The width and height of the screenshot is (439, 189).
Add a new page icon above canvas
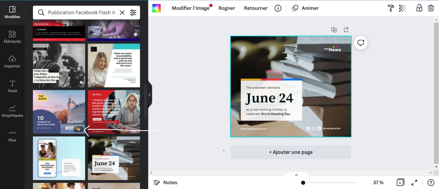click(346, 30)
